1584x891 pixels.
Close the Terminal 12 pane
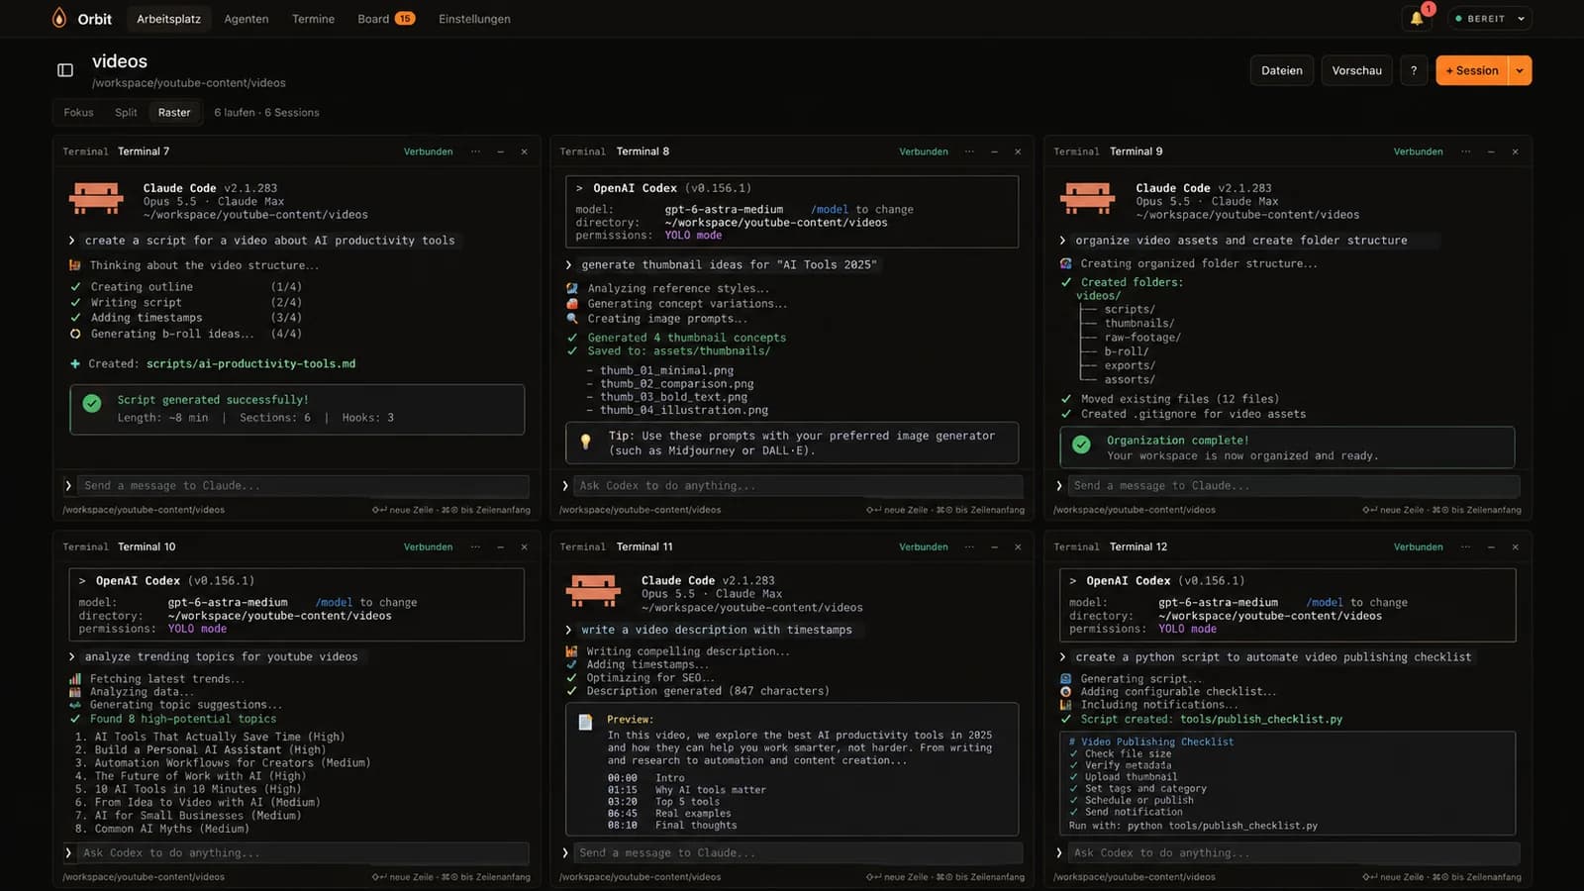click(1515, 546)
